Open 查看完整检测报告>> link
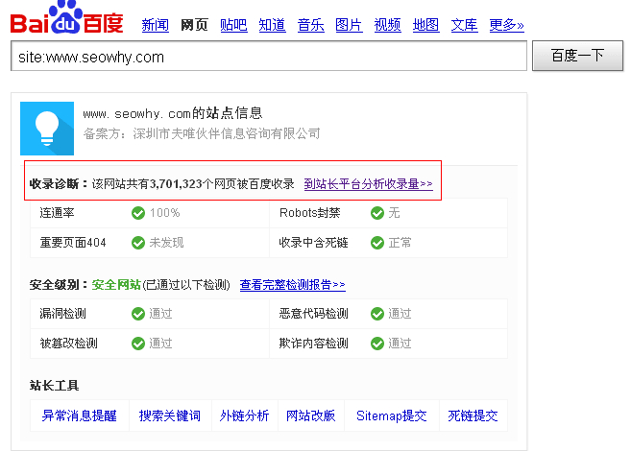The image size is (631, 451). [x=293, y=285]
